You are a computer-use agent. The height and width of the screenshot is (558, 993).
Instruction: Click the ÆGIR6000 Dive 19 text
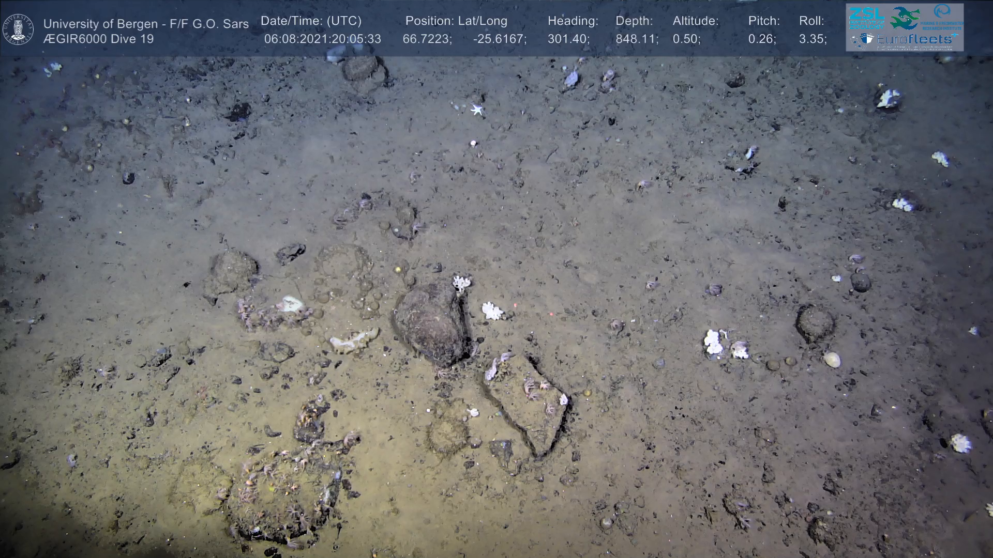[x=98, y=39]
